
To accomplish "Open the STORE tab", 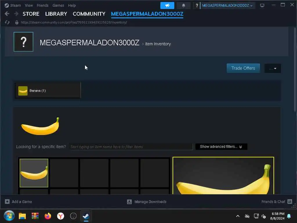I will click(x=31, y=14).
